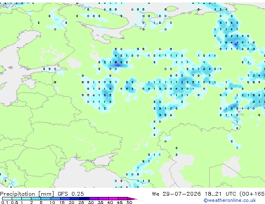Screen dimensions: 265x204
Task: Click the '10' legend scale value
Action: click(52, 202)
